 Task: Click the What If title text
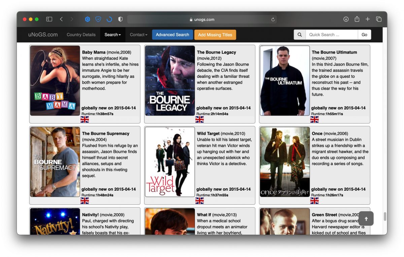[x=204, y=215]
